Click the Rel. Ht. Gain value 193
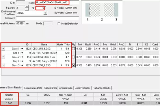Viewport: 160px width, 106px height. pyautogui.click(x=66, y=103)
